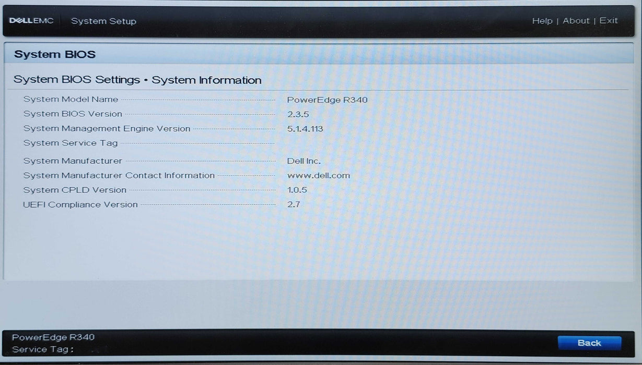This screenshot has width=642, height=365.
Task: Click the CPLD version value 1.0.5
Action: (x=297, y=190)
